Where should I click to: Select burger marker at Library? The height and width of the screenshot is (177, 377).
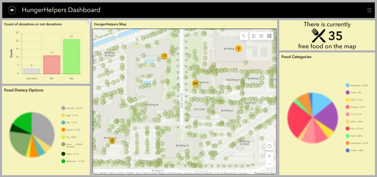pyautogui.click(x=195, y=83)
